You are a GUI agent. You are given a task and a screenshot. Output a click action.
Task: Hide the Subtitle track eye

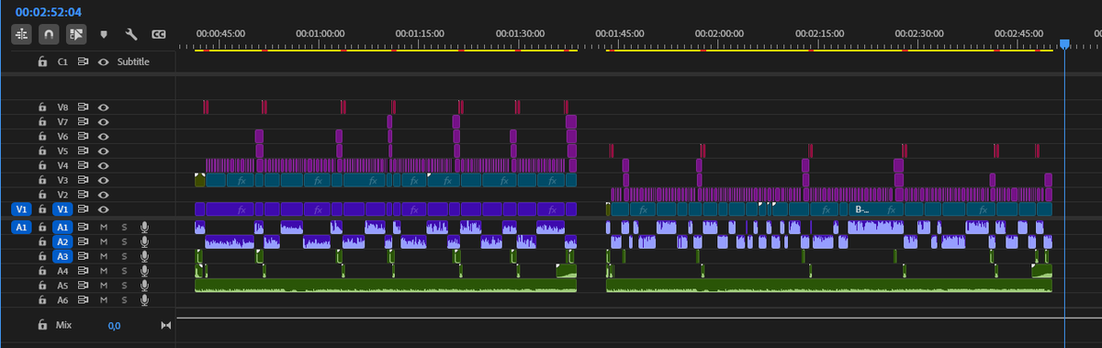(104, 62)
